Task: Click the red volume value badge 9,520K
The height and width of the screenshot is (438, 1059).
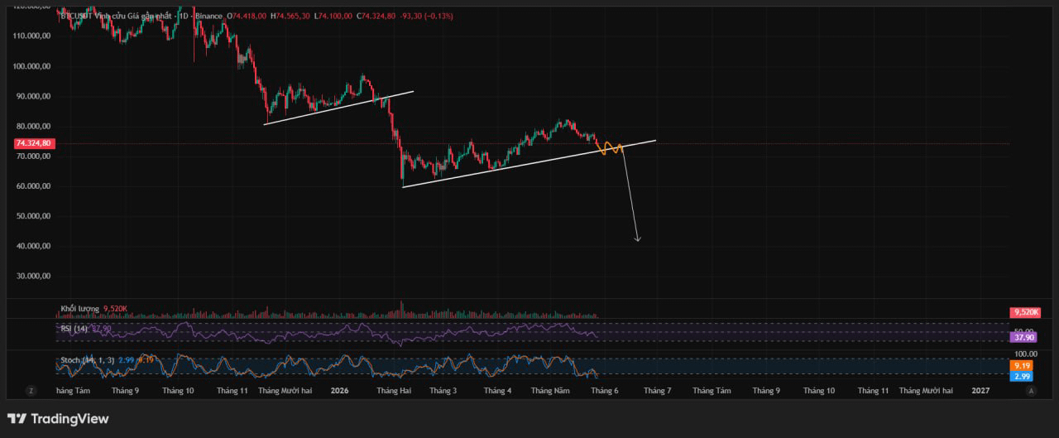Action: pyautogui.click(x=1024, y=312)
